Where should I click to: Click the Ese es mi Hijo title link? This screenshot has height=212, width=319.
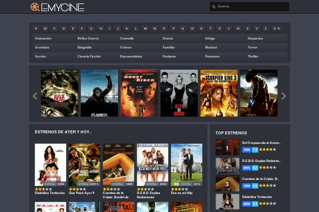click(182, 193)
